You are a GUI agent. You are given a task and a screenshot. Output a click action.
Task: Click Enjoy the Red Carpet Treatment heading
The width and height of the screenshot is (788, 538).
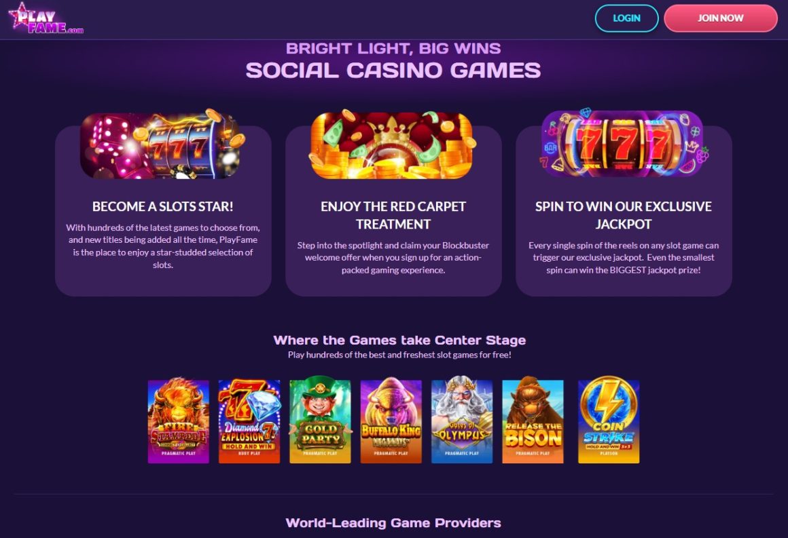(393, 215)
